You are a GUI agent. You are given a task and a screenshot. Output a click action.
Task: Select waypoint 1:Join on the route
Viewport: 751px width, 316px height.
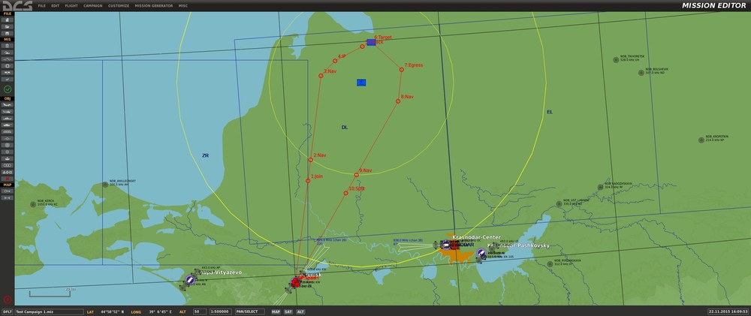coord(308,181)
